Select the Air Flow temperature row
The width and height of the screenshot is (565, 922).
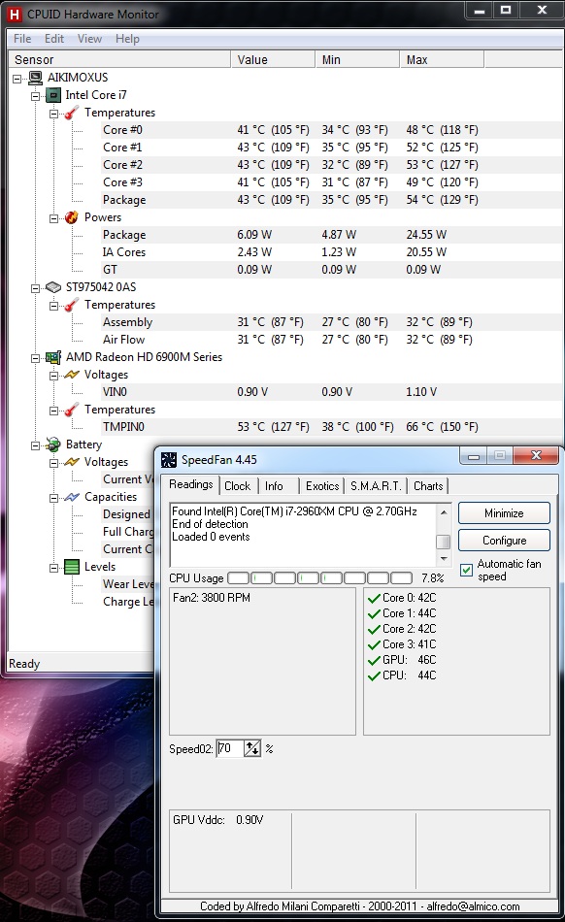332,340
